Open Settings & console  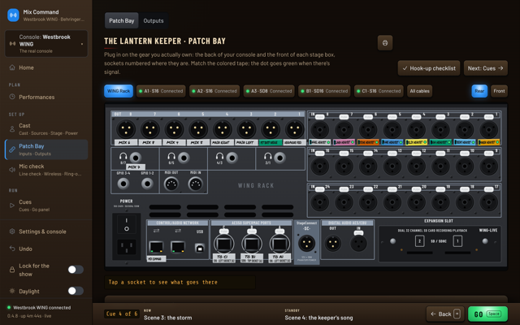coord(46,232)
